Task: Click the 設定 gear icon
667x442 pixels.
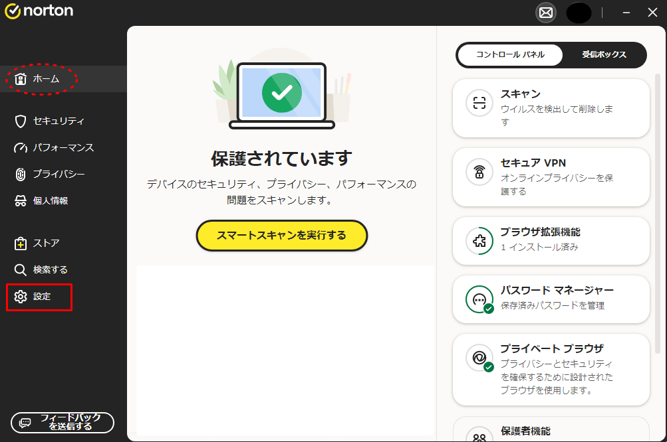Action: [21, 297]
